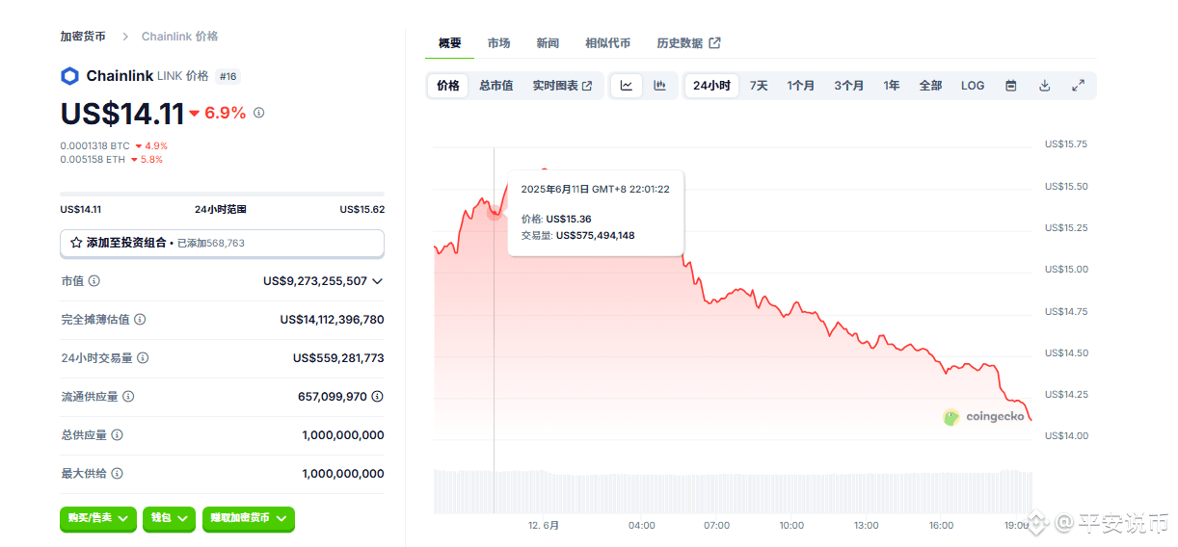Expand the market cap value chevron
This screenshot has width=1178, height=547.
click(x=377, y=281)
